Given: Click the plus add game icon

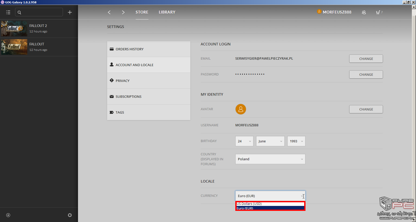Looking at the screenshot, I should pos(70,12).
